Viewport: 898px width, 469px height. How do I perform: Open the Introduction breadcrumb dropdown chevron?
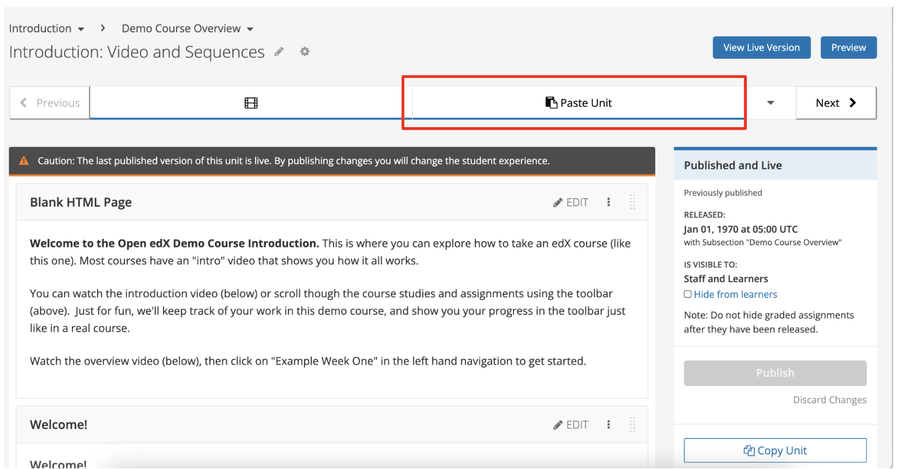pyautogui.click(x=82, y=29)
